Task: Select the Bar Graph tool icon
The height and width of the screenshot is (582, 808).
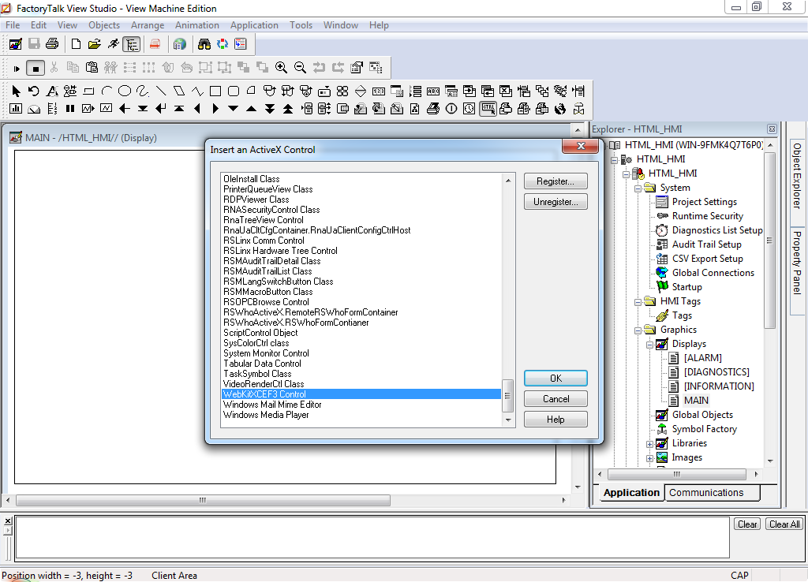Action: [x=16, y=109]
